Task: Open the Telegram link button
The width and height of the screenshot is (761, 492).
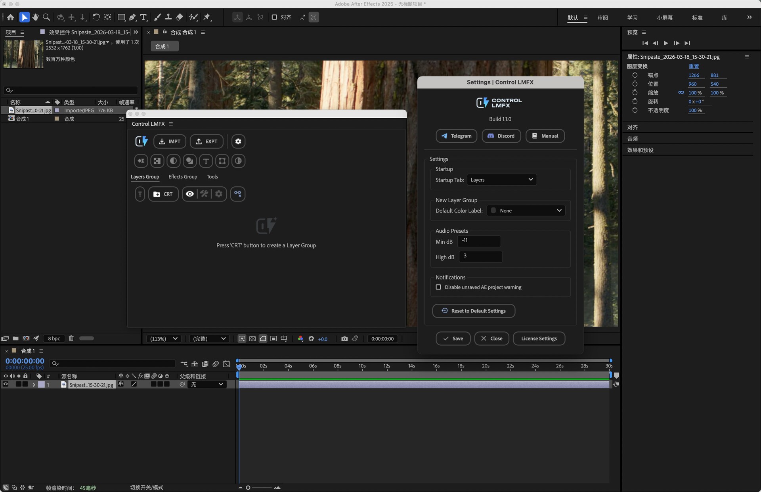Action: point(456,136)
